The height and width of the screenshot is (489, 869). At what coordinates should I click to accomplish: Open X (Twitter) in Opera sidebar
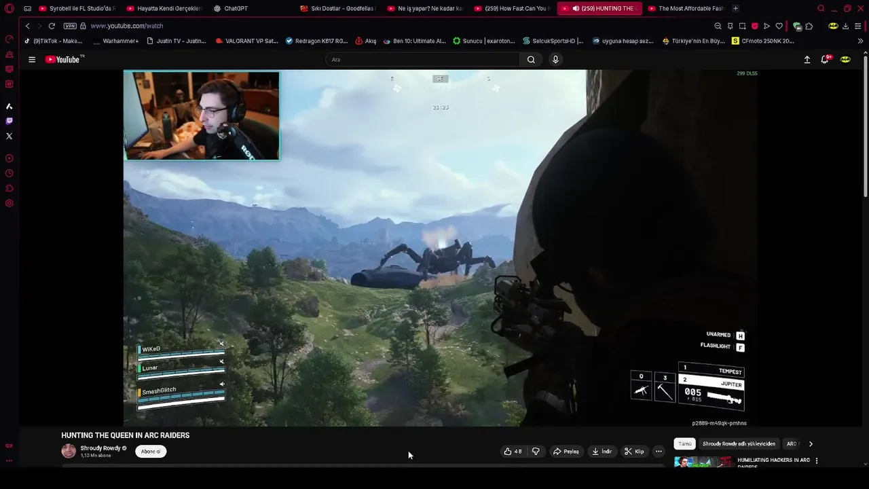click(x=9, y=136)
